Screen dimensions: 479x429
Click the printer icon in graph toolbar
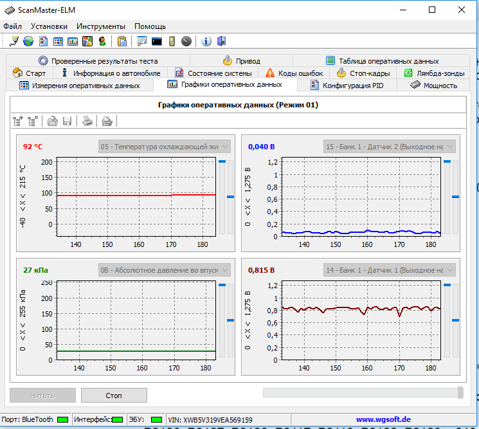(87, 120)
